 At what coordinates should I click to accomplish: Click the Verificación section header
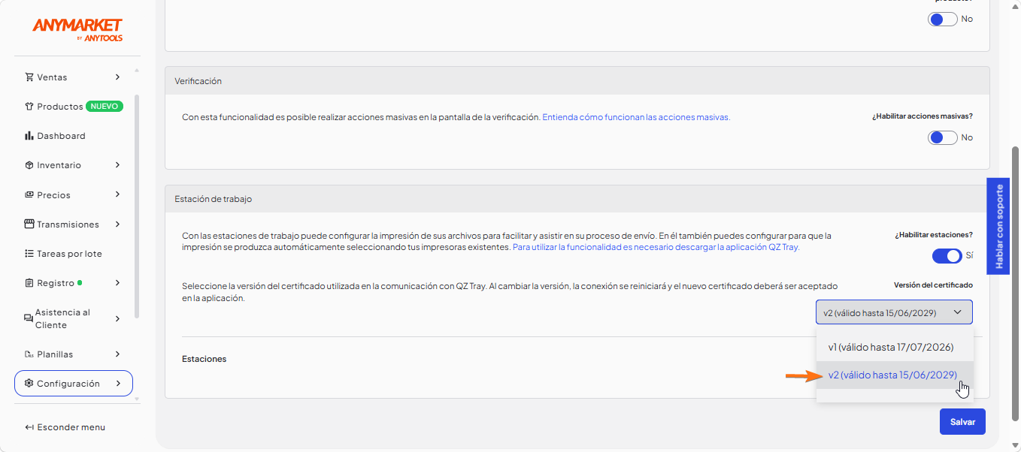point(577,80)
